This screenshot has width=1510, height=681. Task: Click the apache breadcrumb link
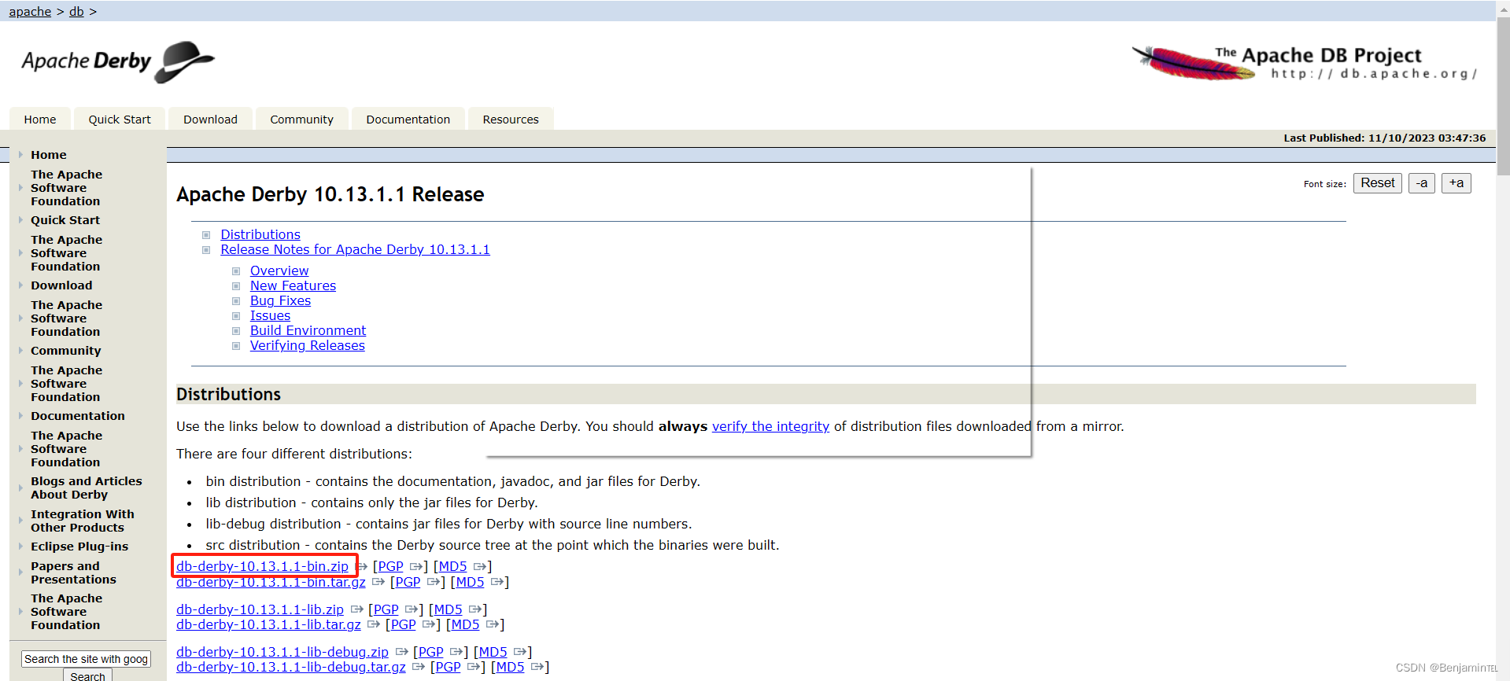30,12
